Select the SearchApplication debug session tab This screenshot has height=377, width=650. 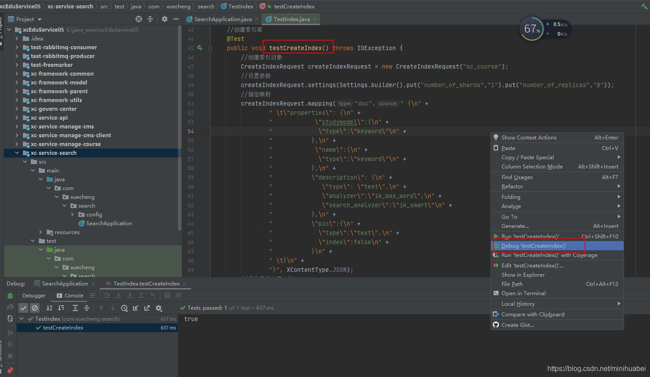click(65, 284)
